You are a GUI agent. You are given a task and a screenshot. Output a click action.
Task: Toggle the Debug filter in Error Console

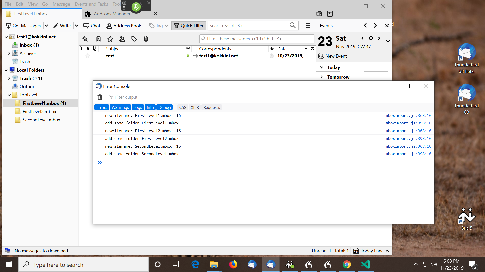point(164,107)
